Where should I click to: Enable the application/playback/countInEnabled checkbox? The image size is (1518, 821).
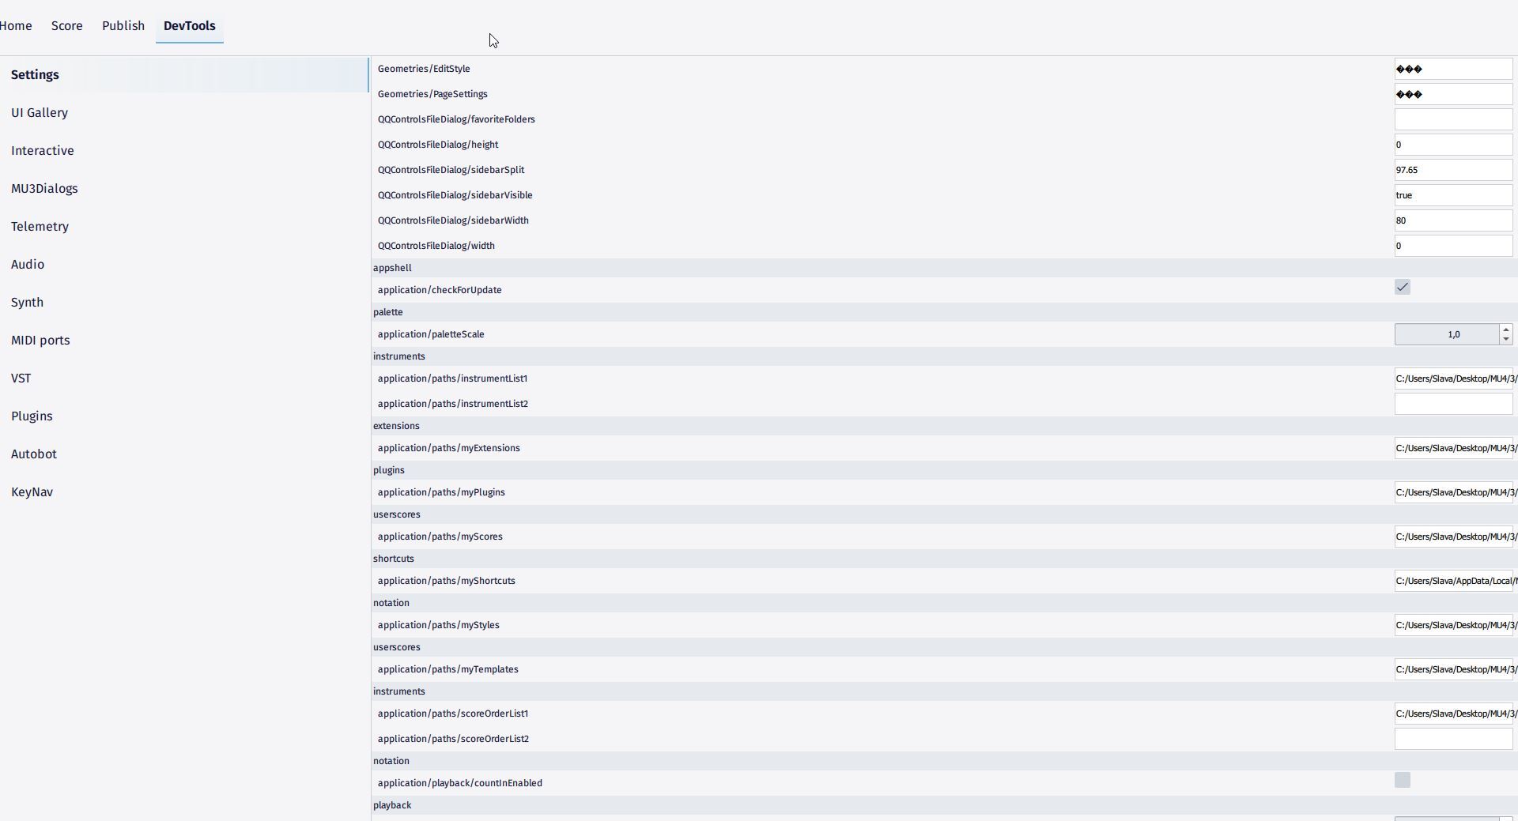click(x=1403, y=780)
